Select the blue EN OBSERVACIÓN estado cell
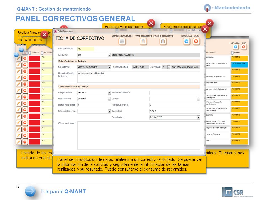Screen dimensions: 267x200 point(239,65)
